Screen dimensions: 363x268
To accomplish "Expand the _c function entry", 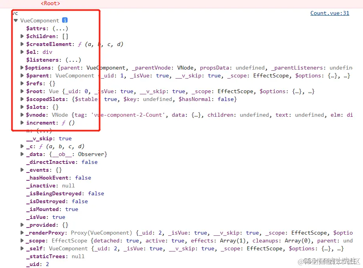I will click(x=22, y=147).
